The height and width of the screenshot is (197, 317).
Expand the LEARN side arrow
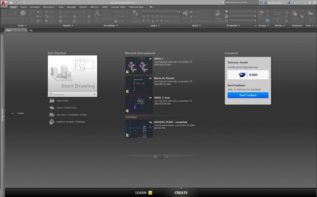tap(12, 113)
